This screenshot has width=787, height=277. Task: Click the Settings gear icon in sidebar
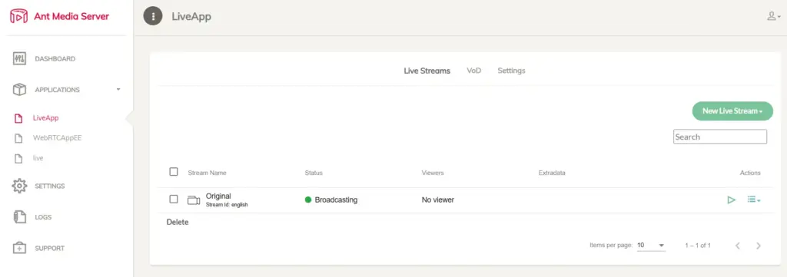[x=19, y=186]
